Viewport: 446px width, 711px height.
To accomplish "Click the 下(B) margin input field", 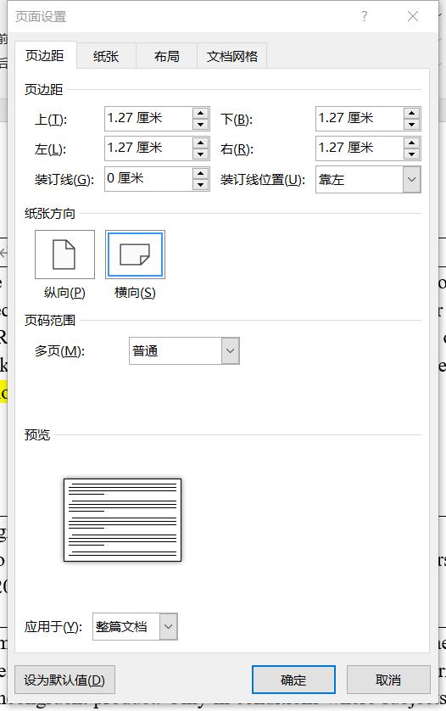I will click(x=360, y=118).
